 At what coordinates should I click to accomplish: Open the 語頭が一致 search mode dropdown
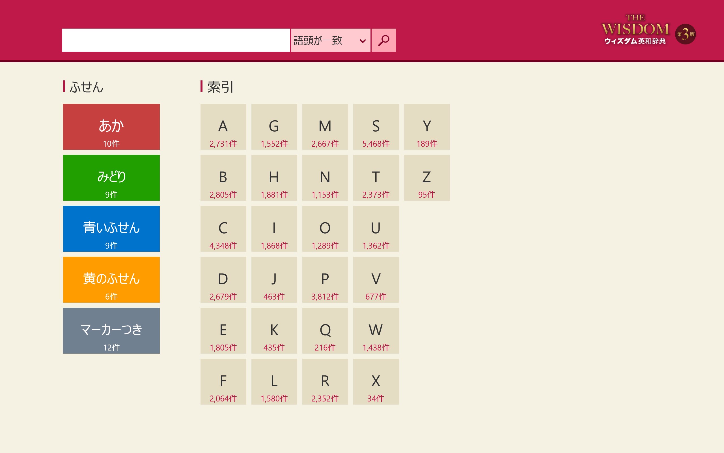[x=330, y=40]
